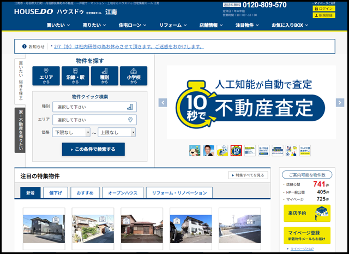Open the 種別 quick search selector
This screenshot has height=254, width=349.
pyautogui.click(x=94, y=107)
